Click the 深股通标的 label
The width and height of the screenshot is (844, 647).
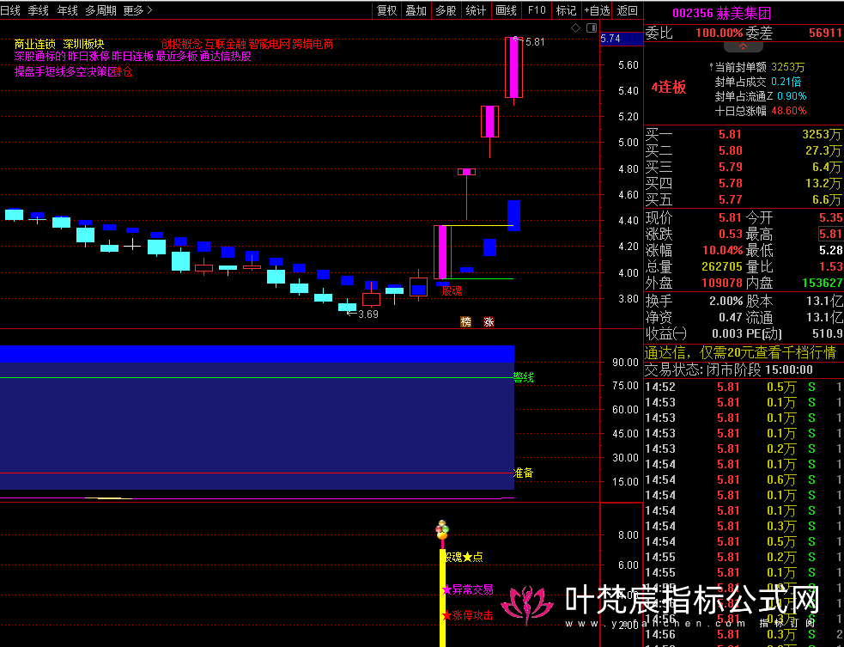point(40,56)
